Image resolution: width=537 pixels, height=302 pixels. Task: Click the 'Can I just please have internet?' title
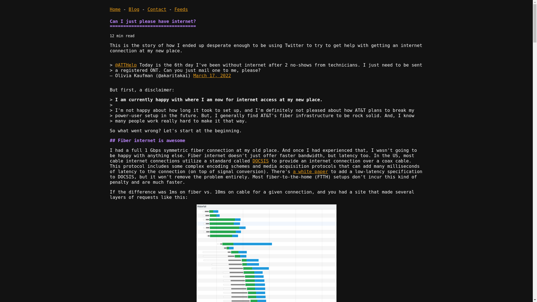[x=153, y=21]
